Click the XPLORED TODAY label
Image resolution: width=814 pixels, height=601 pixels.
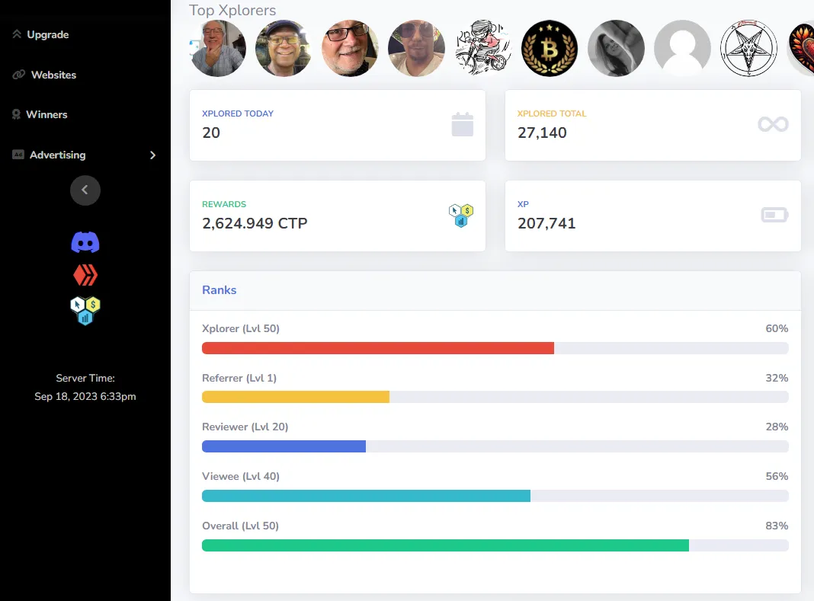238,113
